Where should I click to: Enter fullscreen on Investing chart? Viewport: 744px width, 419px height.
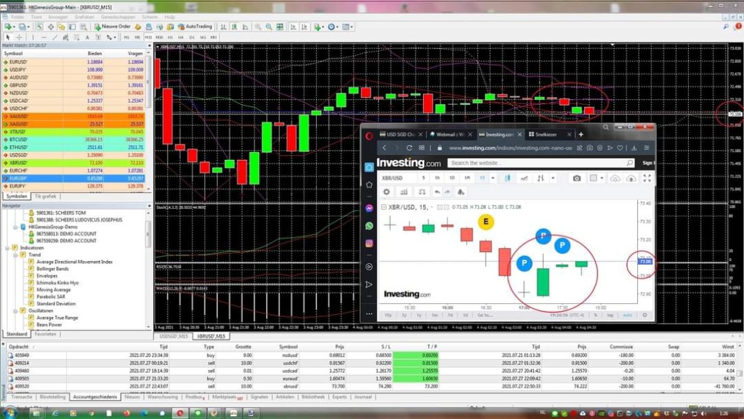(x=647, y=178)
